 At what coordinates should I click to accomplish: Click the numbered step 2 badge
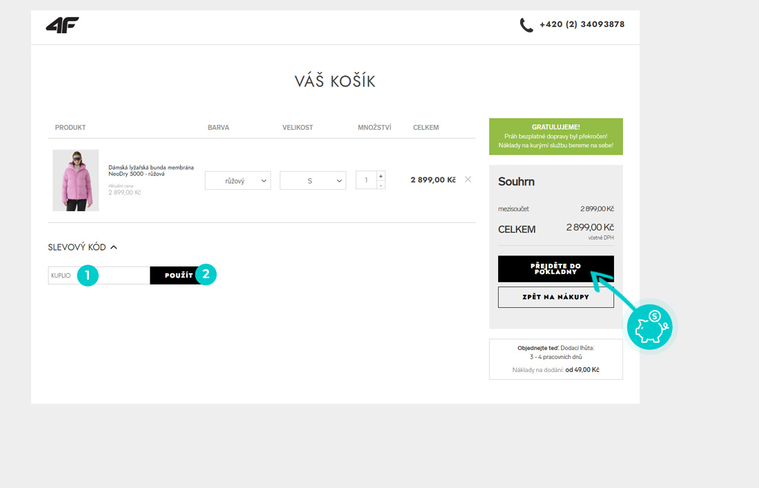[x=206, y=275]
